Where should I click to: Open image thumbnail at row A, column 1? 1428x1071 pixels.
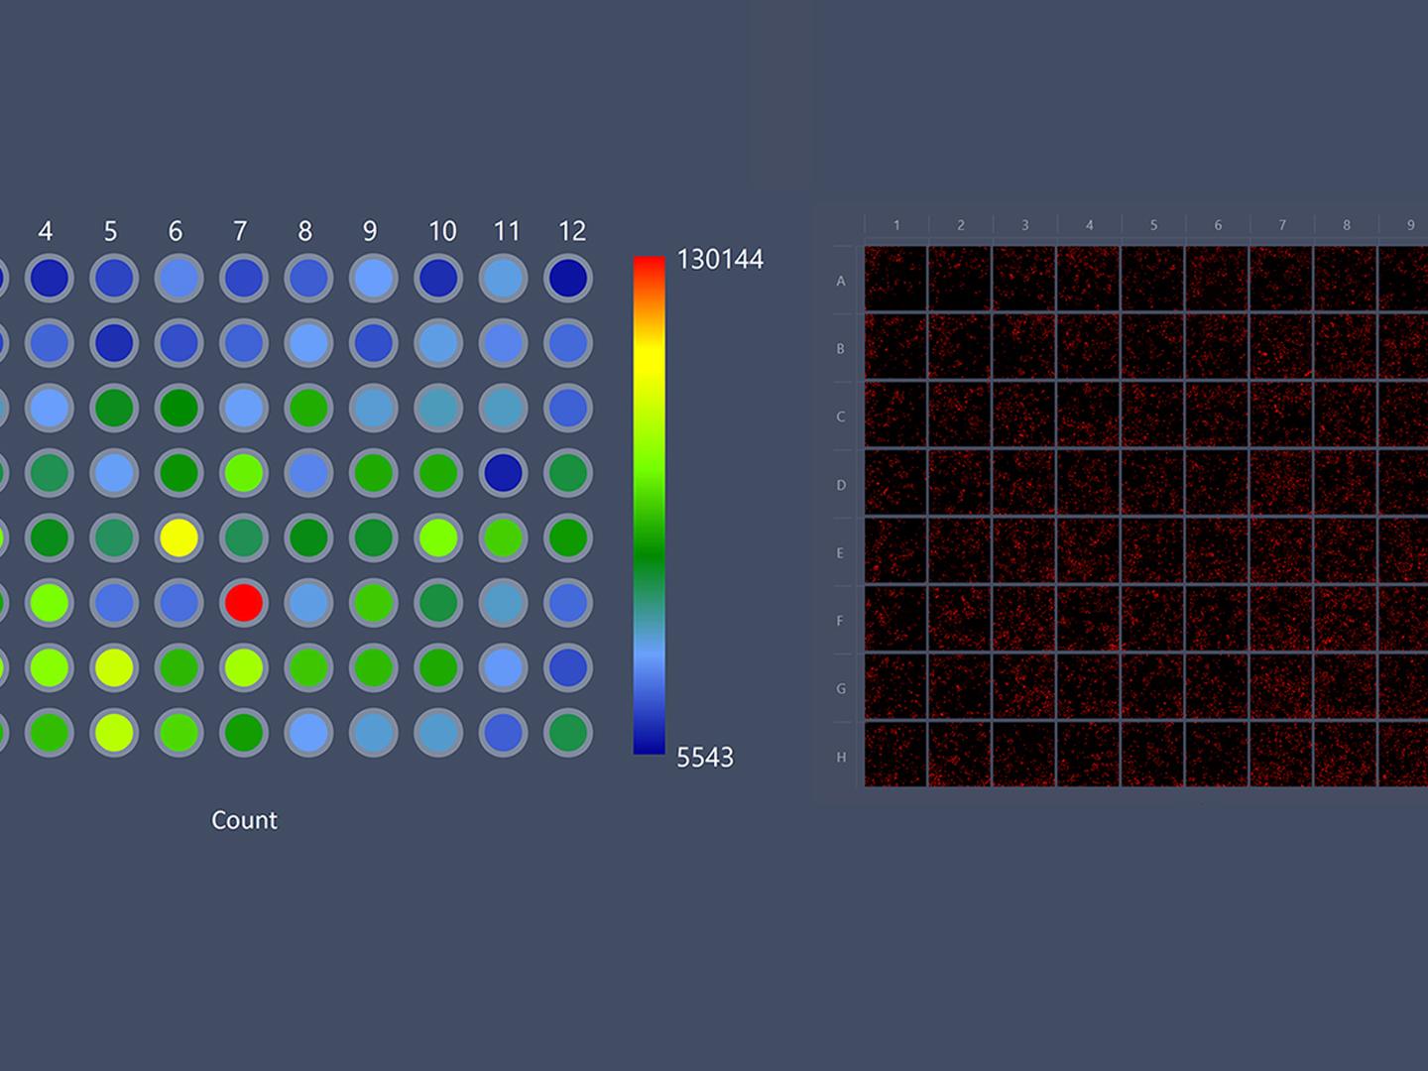click(x=895, y=279)
